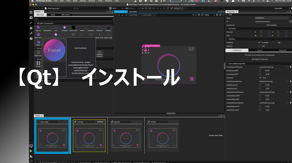Select the Design mode pencil icon
Viewport: 292px width, 163px height.
coord(31,23)
